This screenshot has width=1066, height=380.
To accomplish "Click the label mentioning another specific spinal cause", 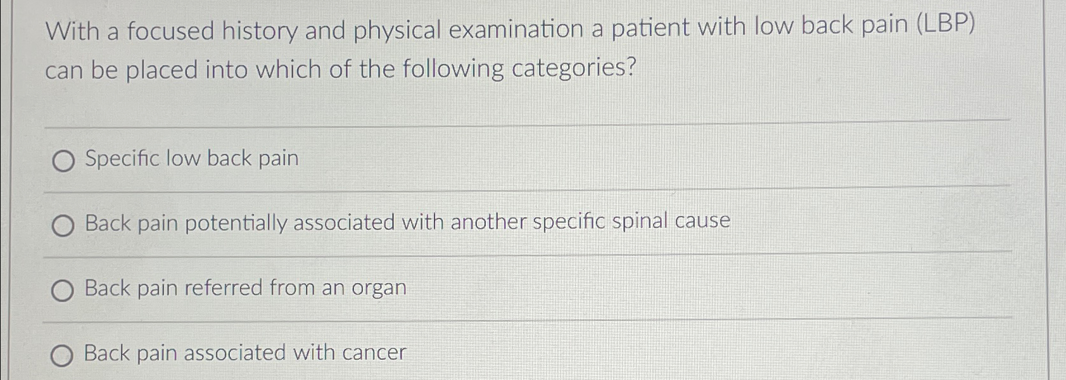I will pyautogui.click(x=407, y=222).
